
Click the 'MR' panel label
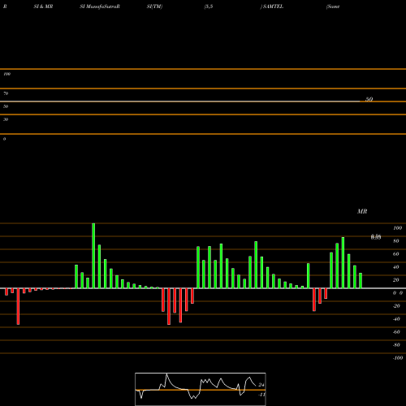(362, 211)
